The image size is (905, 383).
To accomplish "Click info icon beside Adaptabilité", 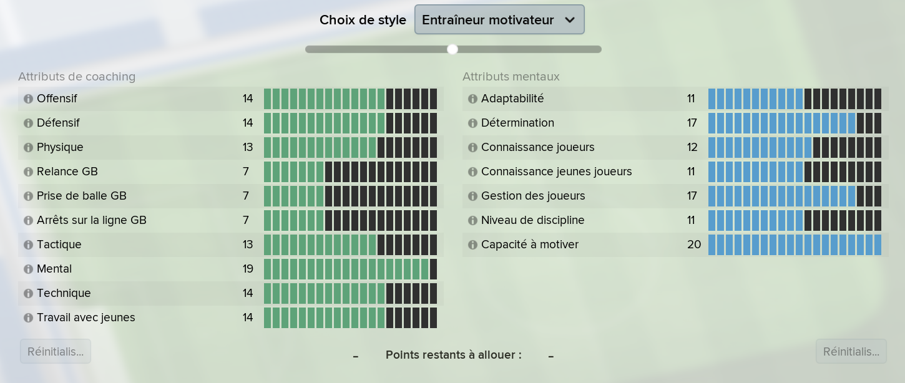I will pos(472,99).
